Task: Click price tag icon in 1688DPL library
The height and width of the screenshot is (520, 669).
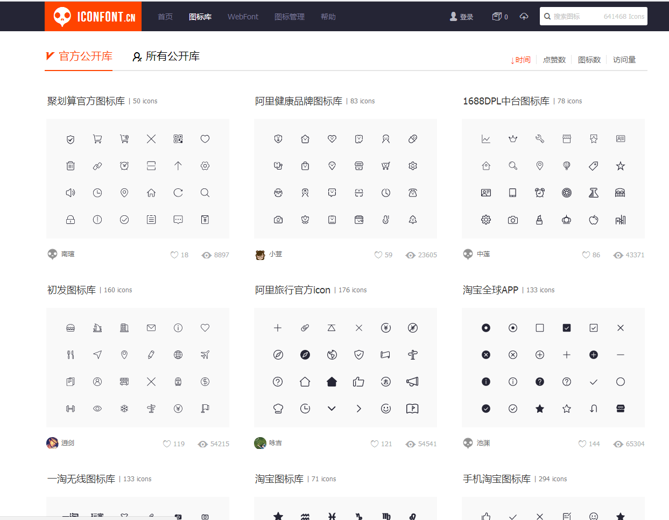Action: pyautogui.click(x=594, y=166)
